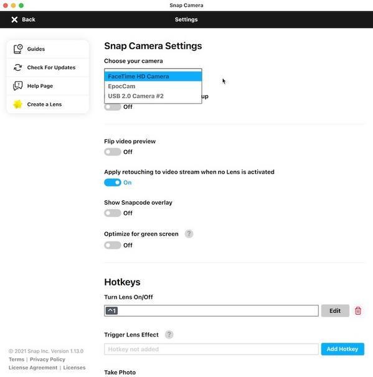Click Edit button for Turn Lens hotkey
Screen dimensions: 373x377
(x=335, y=310)
